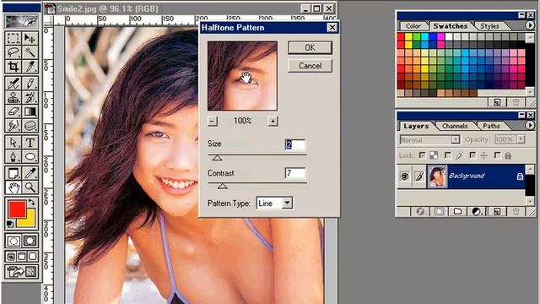Switch to the Channels tab
The width and height of the screenshot is (540, 304).
point(455,126)
